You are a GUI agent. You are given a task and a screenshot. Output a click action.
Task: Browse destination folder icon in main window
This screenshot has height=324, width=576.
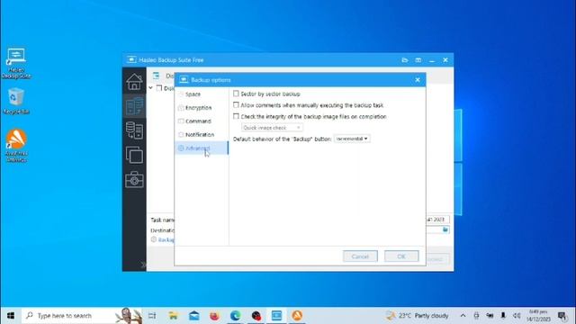(445, 229)
